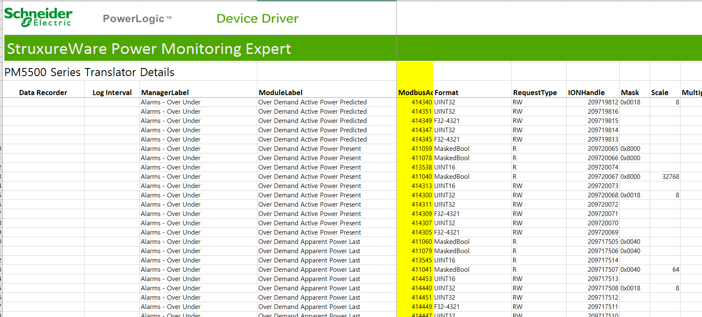Select IONHandle cell 209719812
The height and width of the screenshot is (317, 702).
point(593,102)
